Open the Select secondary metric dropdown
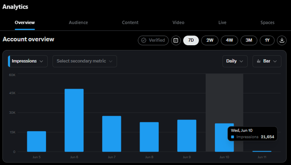The image size is (291, 165). coord(85,61)
